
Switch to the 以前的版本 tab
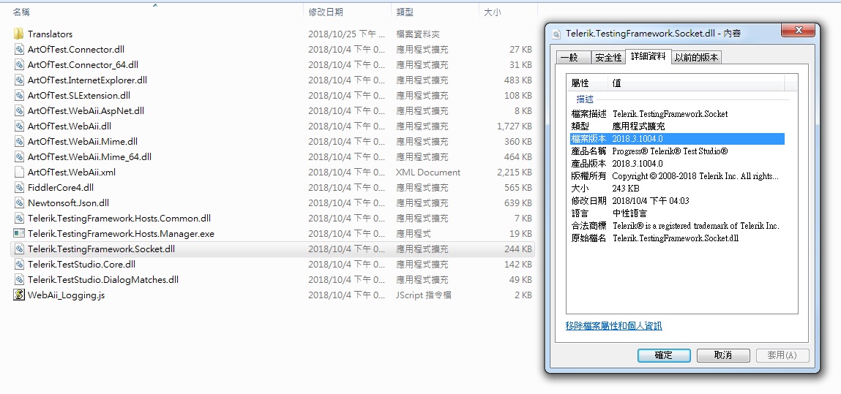pos(696,58)
